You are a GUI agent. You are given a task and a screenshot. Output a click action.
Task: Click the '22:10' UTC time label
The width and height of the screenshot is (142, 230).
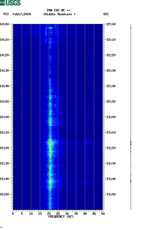[x=111, y=40]
